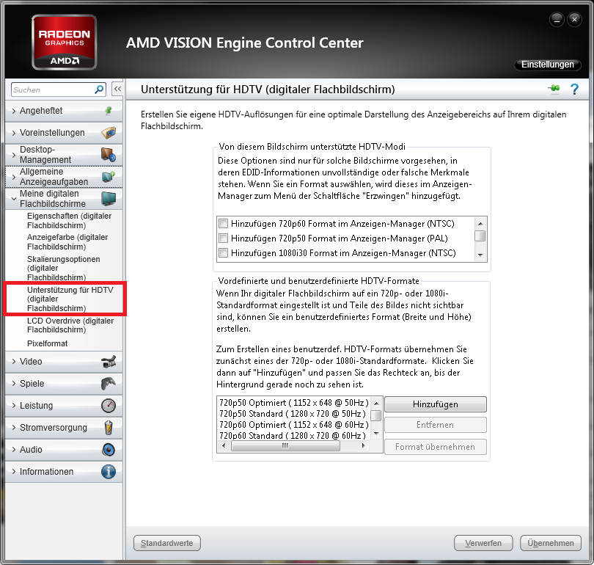
Task: Click formats list scroll left arrow
Action: (224, 446)
